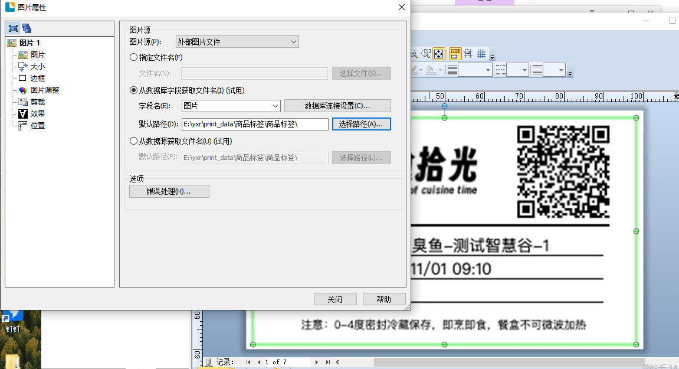Expand the fill color dropdown arrow

pyautogui.click(x=441, y=70)
